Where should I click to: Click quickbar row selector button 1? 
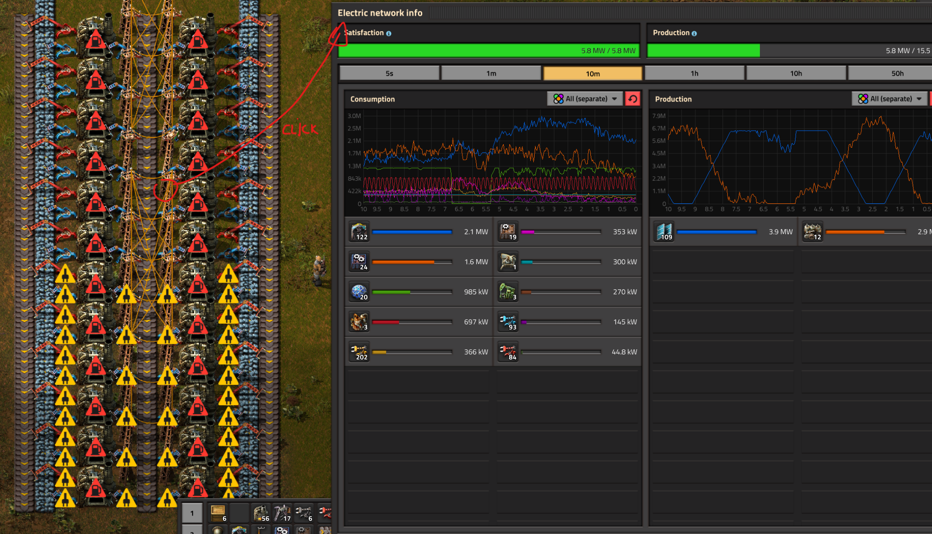pyautogui.click(x=192, y=513)
